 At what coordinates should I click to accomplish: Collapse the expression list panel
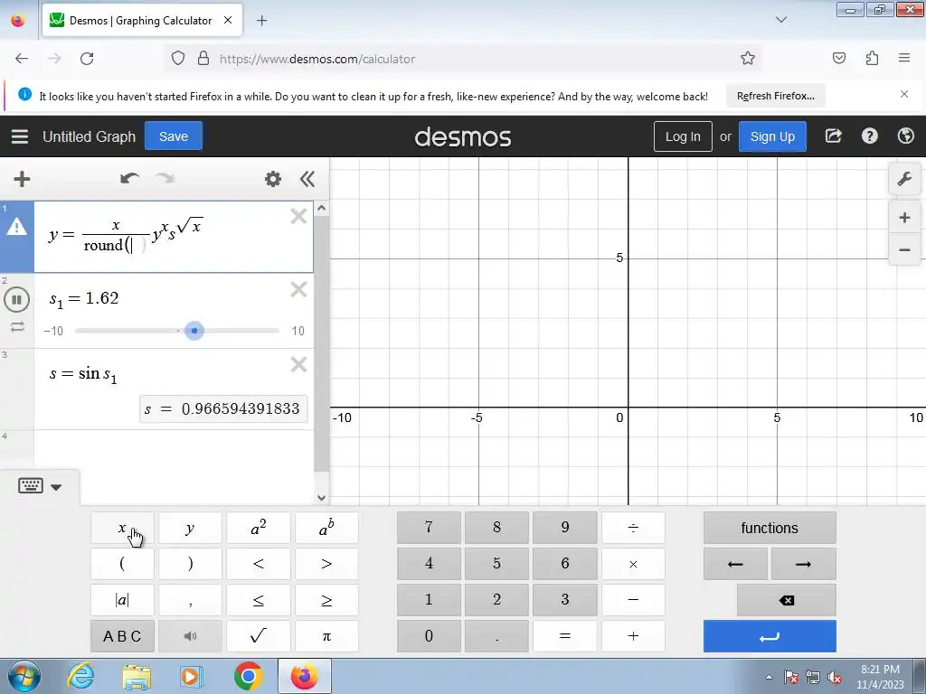[x=307, y=179]
